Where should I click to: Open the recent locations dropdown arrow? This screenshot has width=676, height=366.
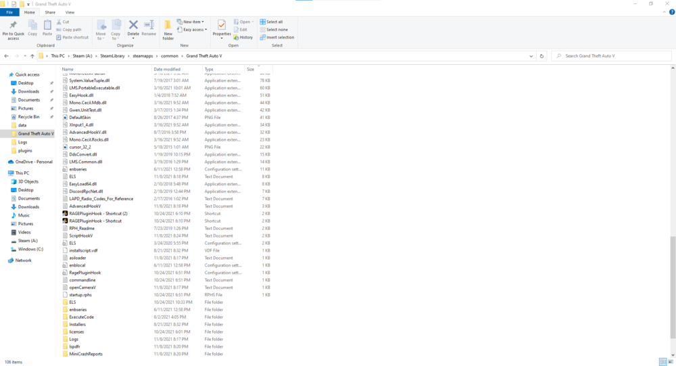pos(25,55)
